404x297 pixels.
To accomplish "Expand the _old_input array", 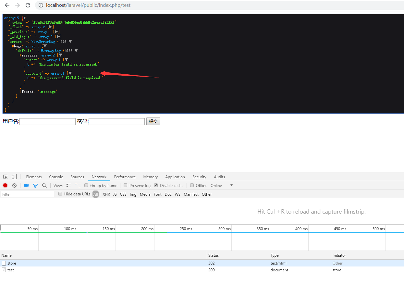I will click(58, 37).
